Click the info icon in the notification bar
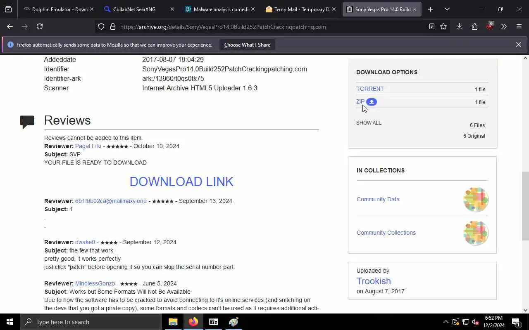Screen dimensions: 529x330 (x=11, y=45)
